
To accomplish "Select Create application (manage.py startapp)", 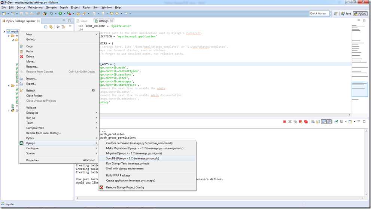I will (x=147, y=180).
